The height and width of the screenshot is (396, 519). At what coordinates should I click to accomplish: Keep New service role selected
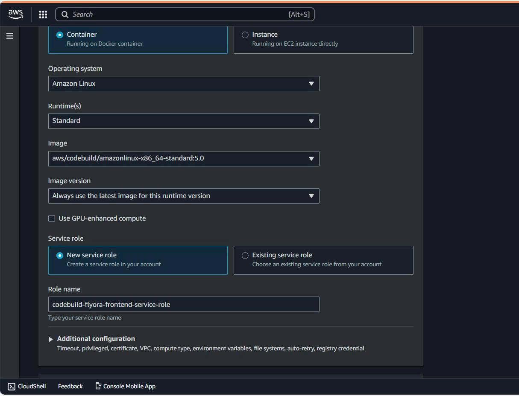point(60,255)
